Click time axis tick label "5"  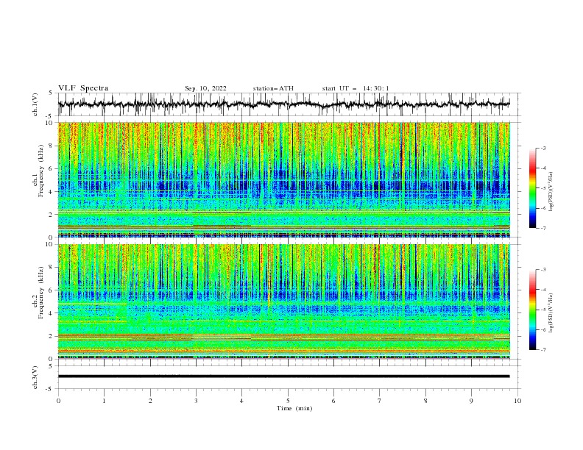click(x=288, y=401)
